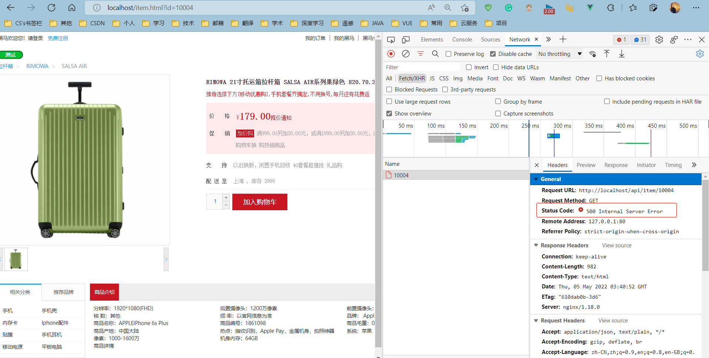This screenshot has height=358, width=709.
Task: Open the Sources tab
Action: pyautogui.click(x=490, y=40)
